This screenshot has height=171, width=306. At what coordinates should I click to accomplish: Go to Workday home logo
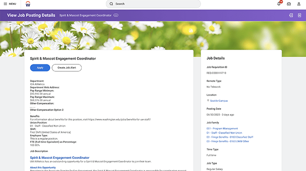point(28,4)
